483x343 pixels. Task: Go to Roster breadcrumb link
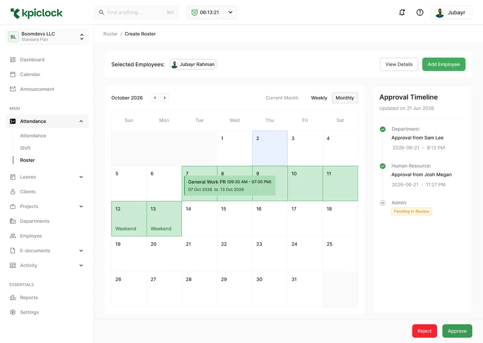pos(111,34)
